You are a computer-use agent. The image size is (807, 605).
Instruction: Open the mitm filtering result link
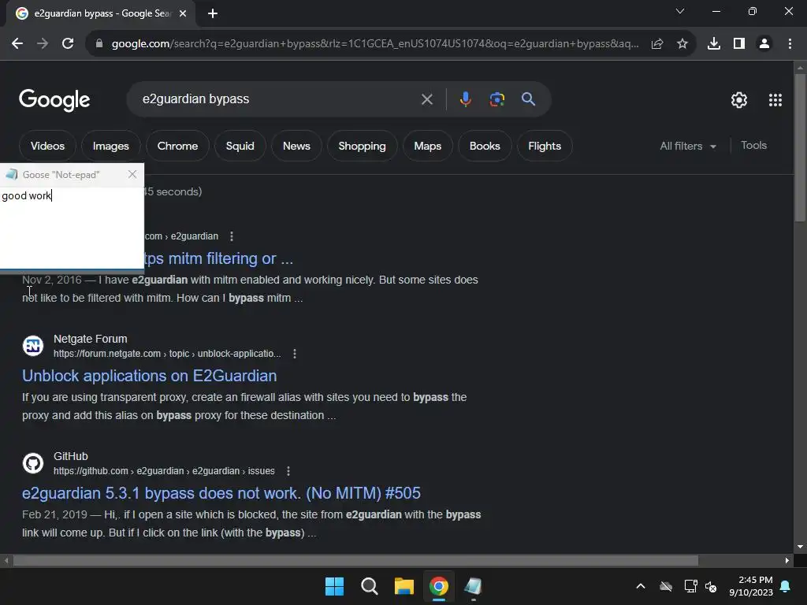pyautogui.click(x=218, y=258)
